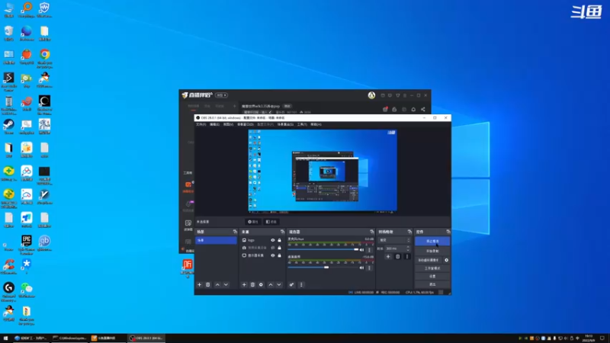Click the bell icon in streaming companion window
This screenshot has width=610, height=343.
point(413,109)
